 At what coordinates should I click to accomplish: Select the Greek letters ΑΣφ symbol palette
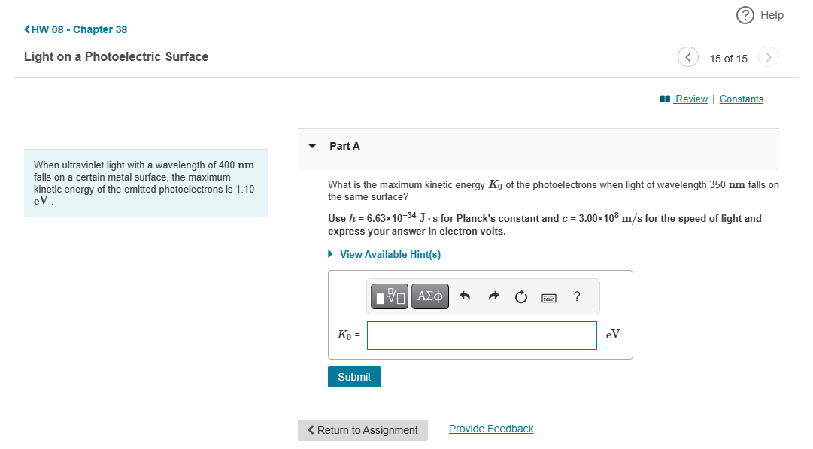[x=429, y=296]
